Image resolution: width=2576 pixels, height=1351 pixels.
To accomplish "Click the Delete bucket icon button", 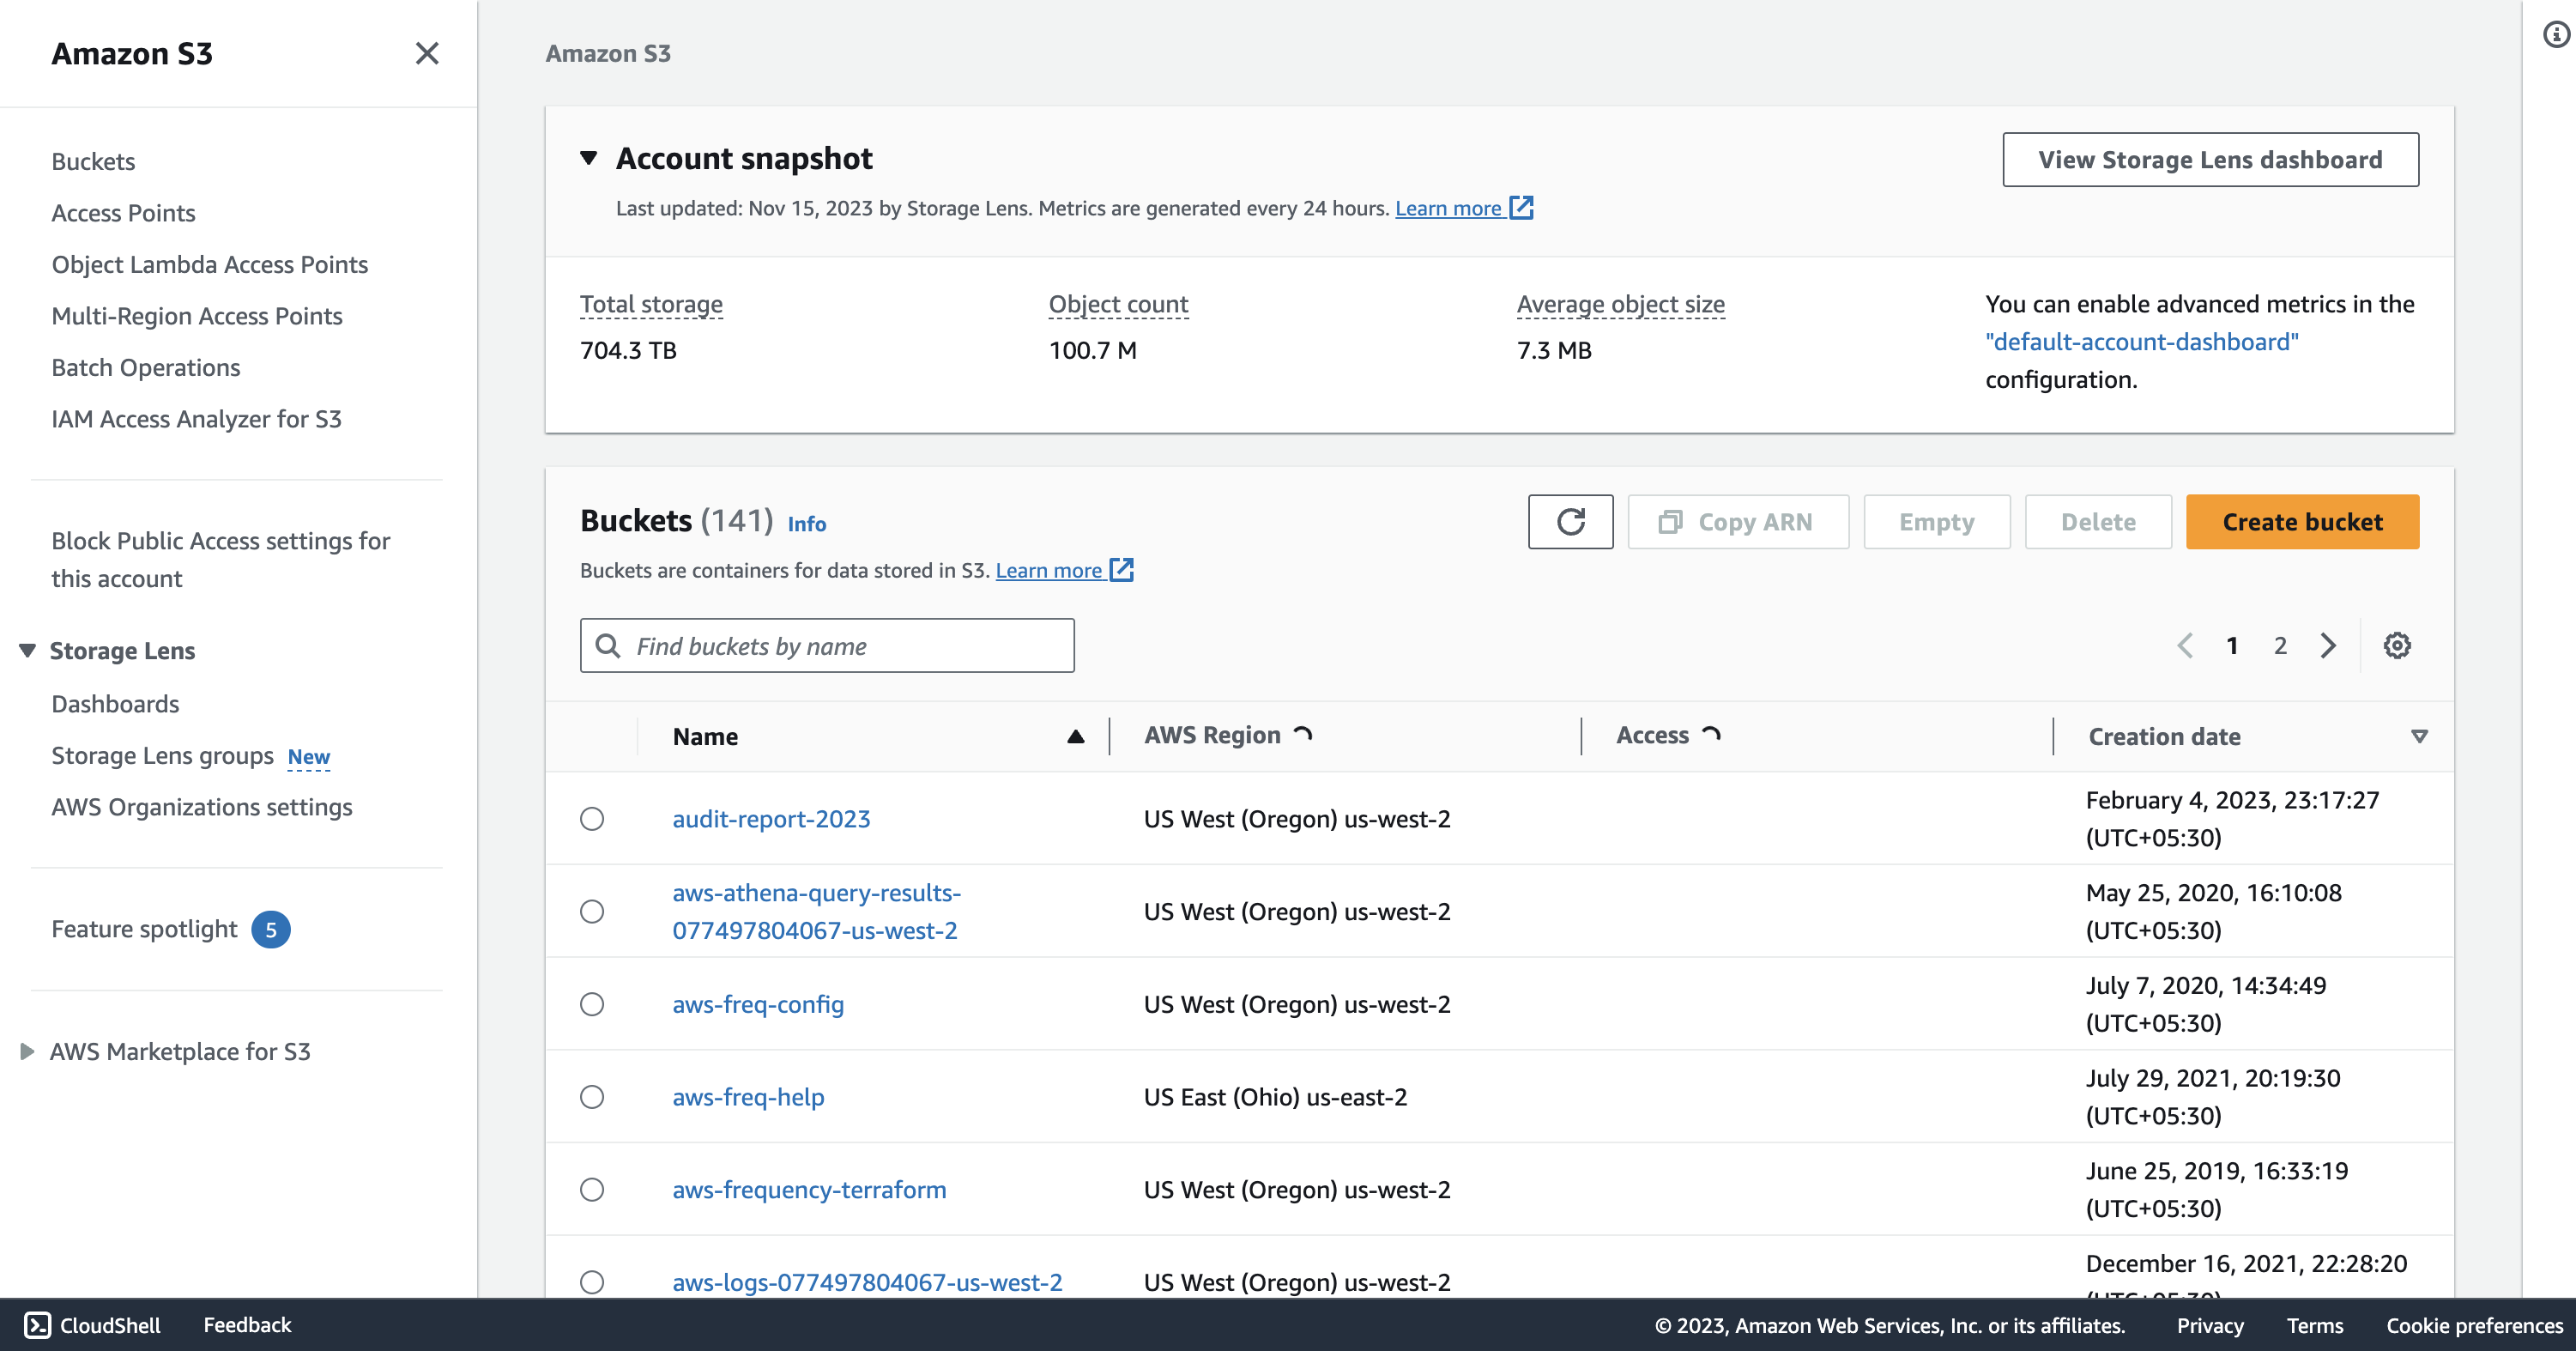I will coord(2095,521).
